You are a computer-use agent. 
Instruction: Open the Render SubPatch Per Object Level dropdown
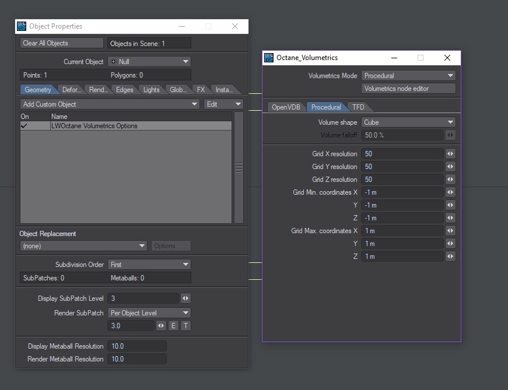(x=149, y=313)
